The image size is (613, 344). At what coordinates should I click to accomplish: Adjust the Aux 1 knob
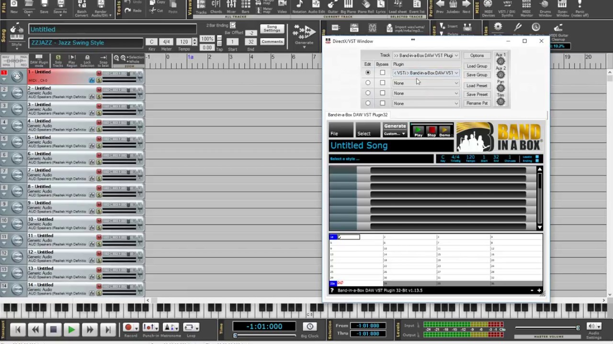pyautogui.click(x=500, y=61)
